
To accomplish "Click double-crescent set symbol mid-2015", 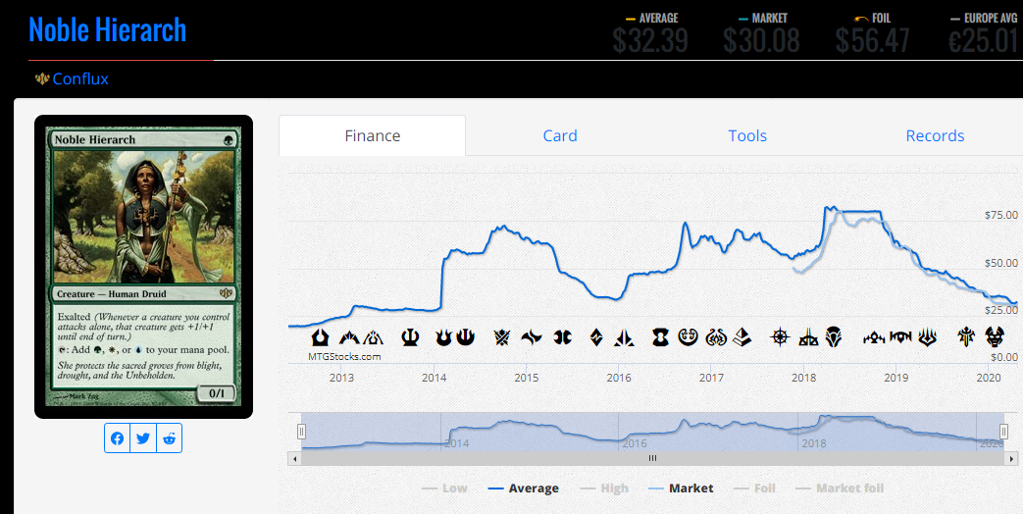I will point(562,337).
